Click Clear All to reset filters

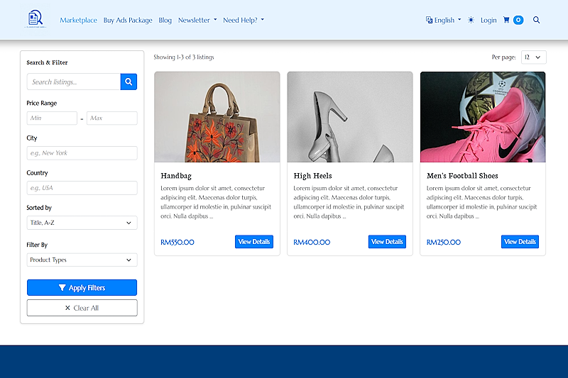tap(82, 308)
